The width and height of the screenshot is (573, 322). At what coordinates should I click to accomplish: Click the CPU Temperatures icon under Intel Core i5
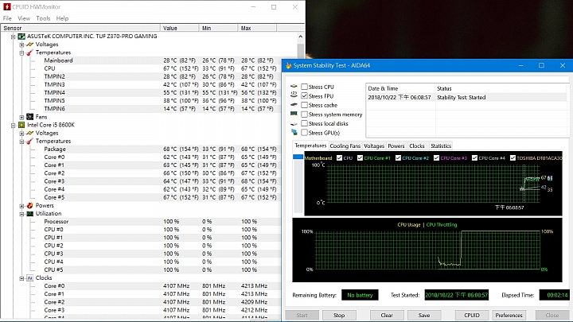coord(30,141)
